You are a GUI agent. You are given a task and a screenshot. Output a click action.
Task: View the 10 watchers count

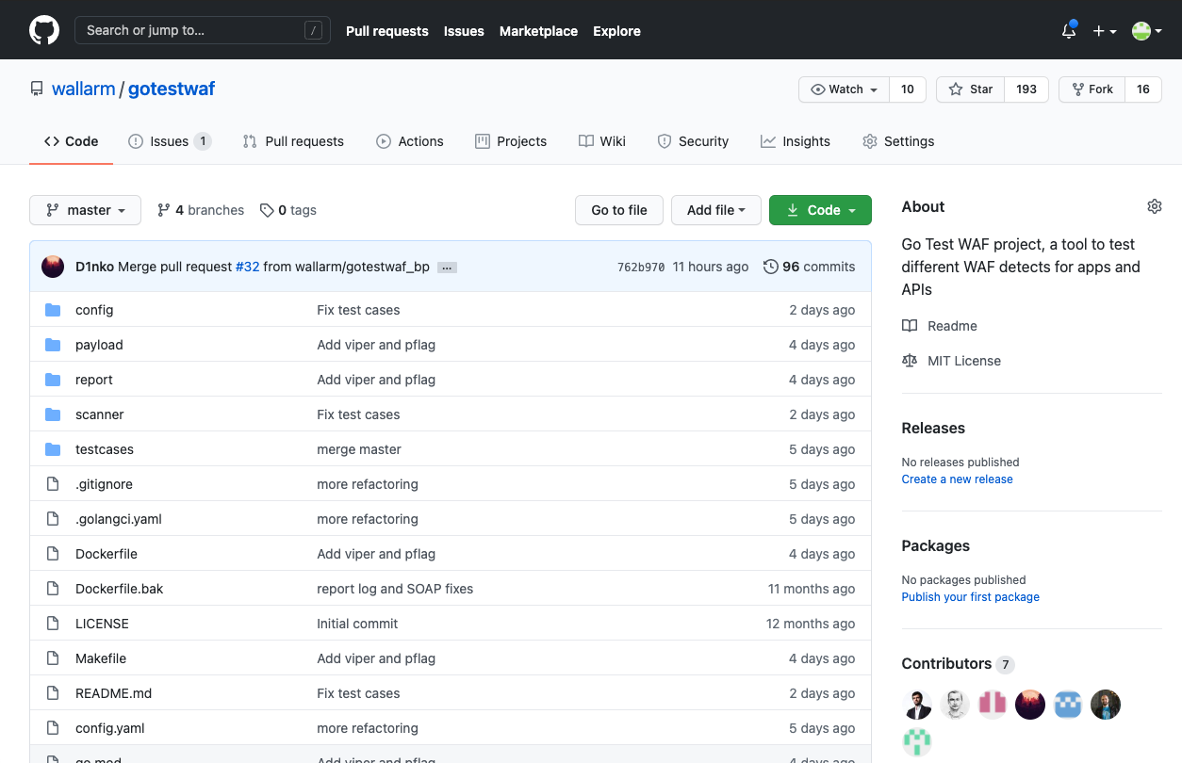[908, 89]
